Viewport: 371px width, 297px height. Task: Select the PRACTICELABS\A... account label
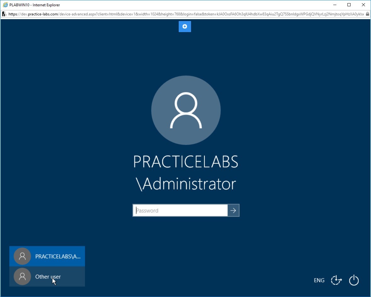[58, 256]
